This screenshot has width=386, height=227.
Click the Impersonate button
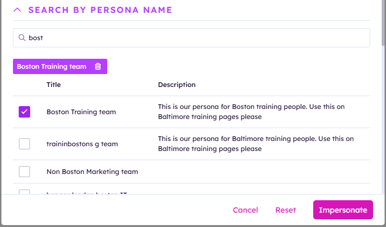tap(343, 210)
